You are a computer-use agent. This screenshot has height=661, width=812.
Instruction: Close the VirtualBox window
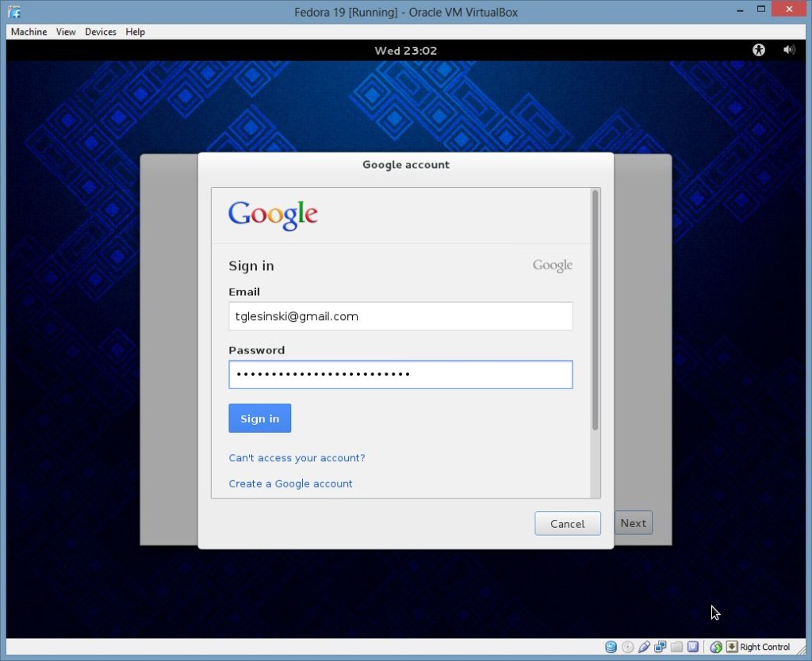[x=789, y=10]
